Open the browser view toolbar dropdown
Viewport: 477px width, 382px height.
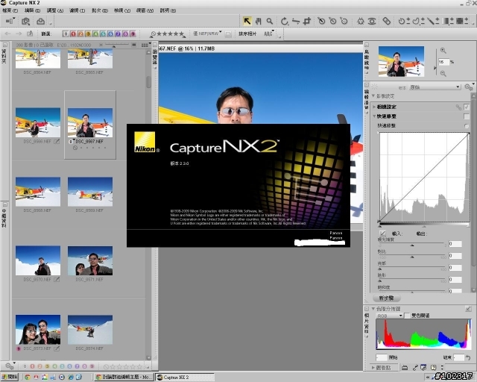pyautogui.click(x=146, y=45)
